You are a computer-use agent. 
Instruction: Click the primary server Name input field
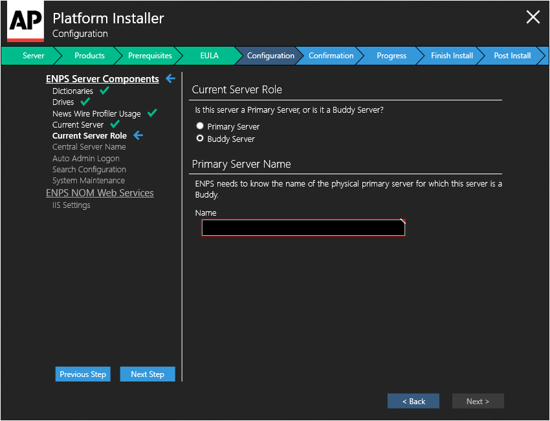pos(303,227)
